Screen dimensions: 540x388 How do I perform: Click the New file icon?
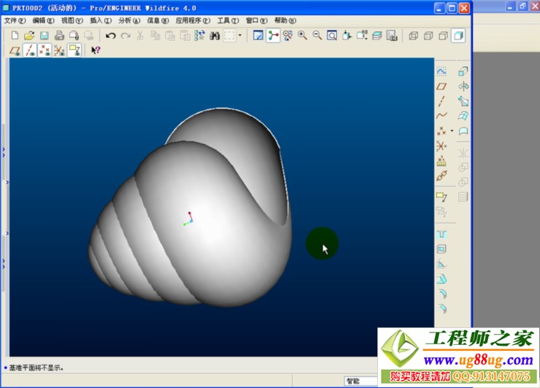click(15, 35)
